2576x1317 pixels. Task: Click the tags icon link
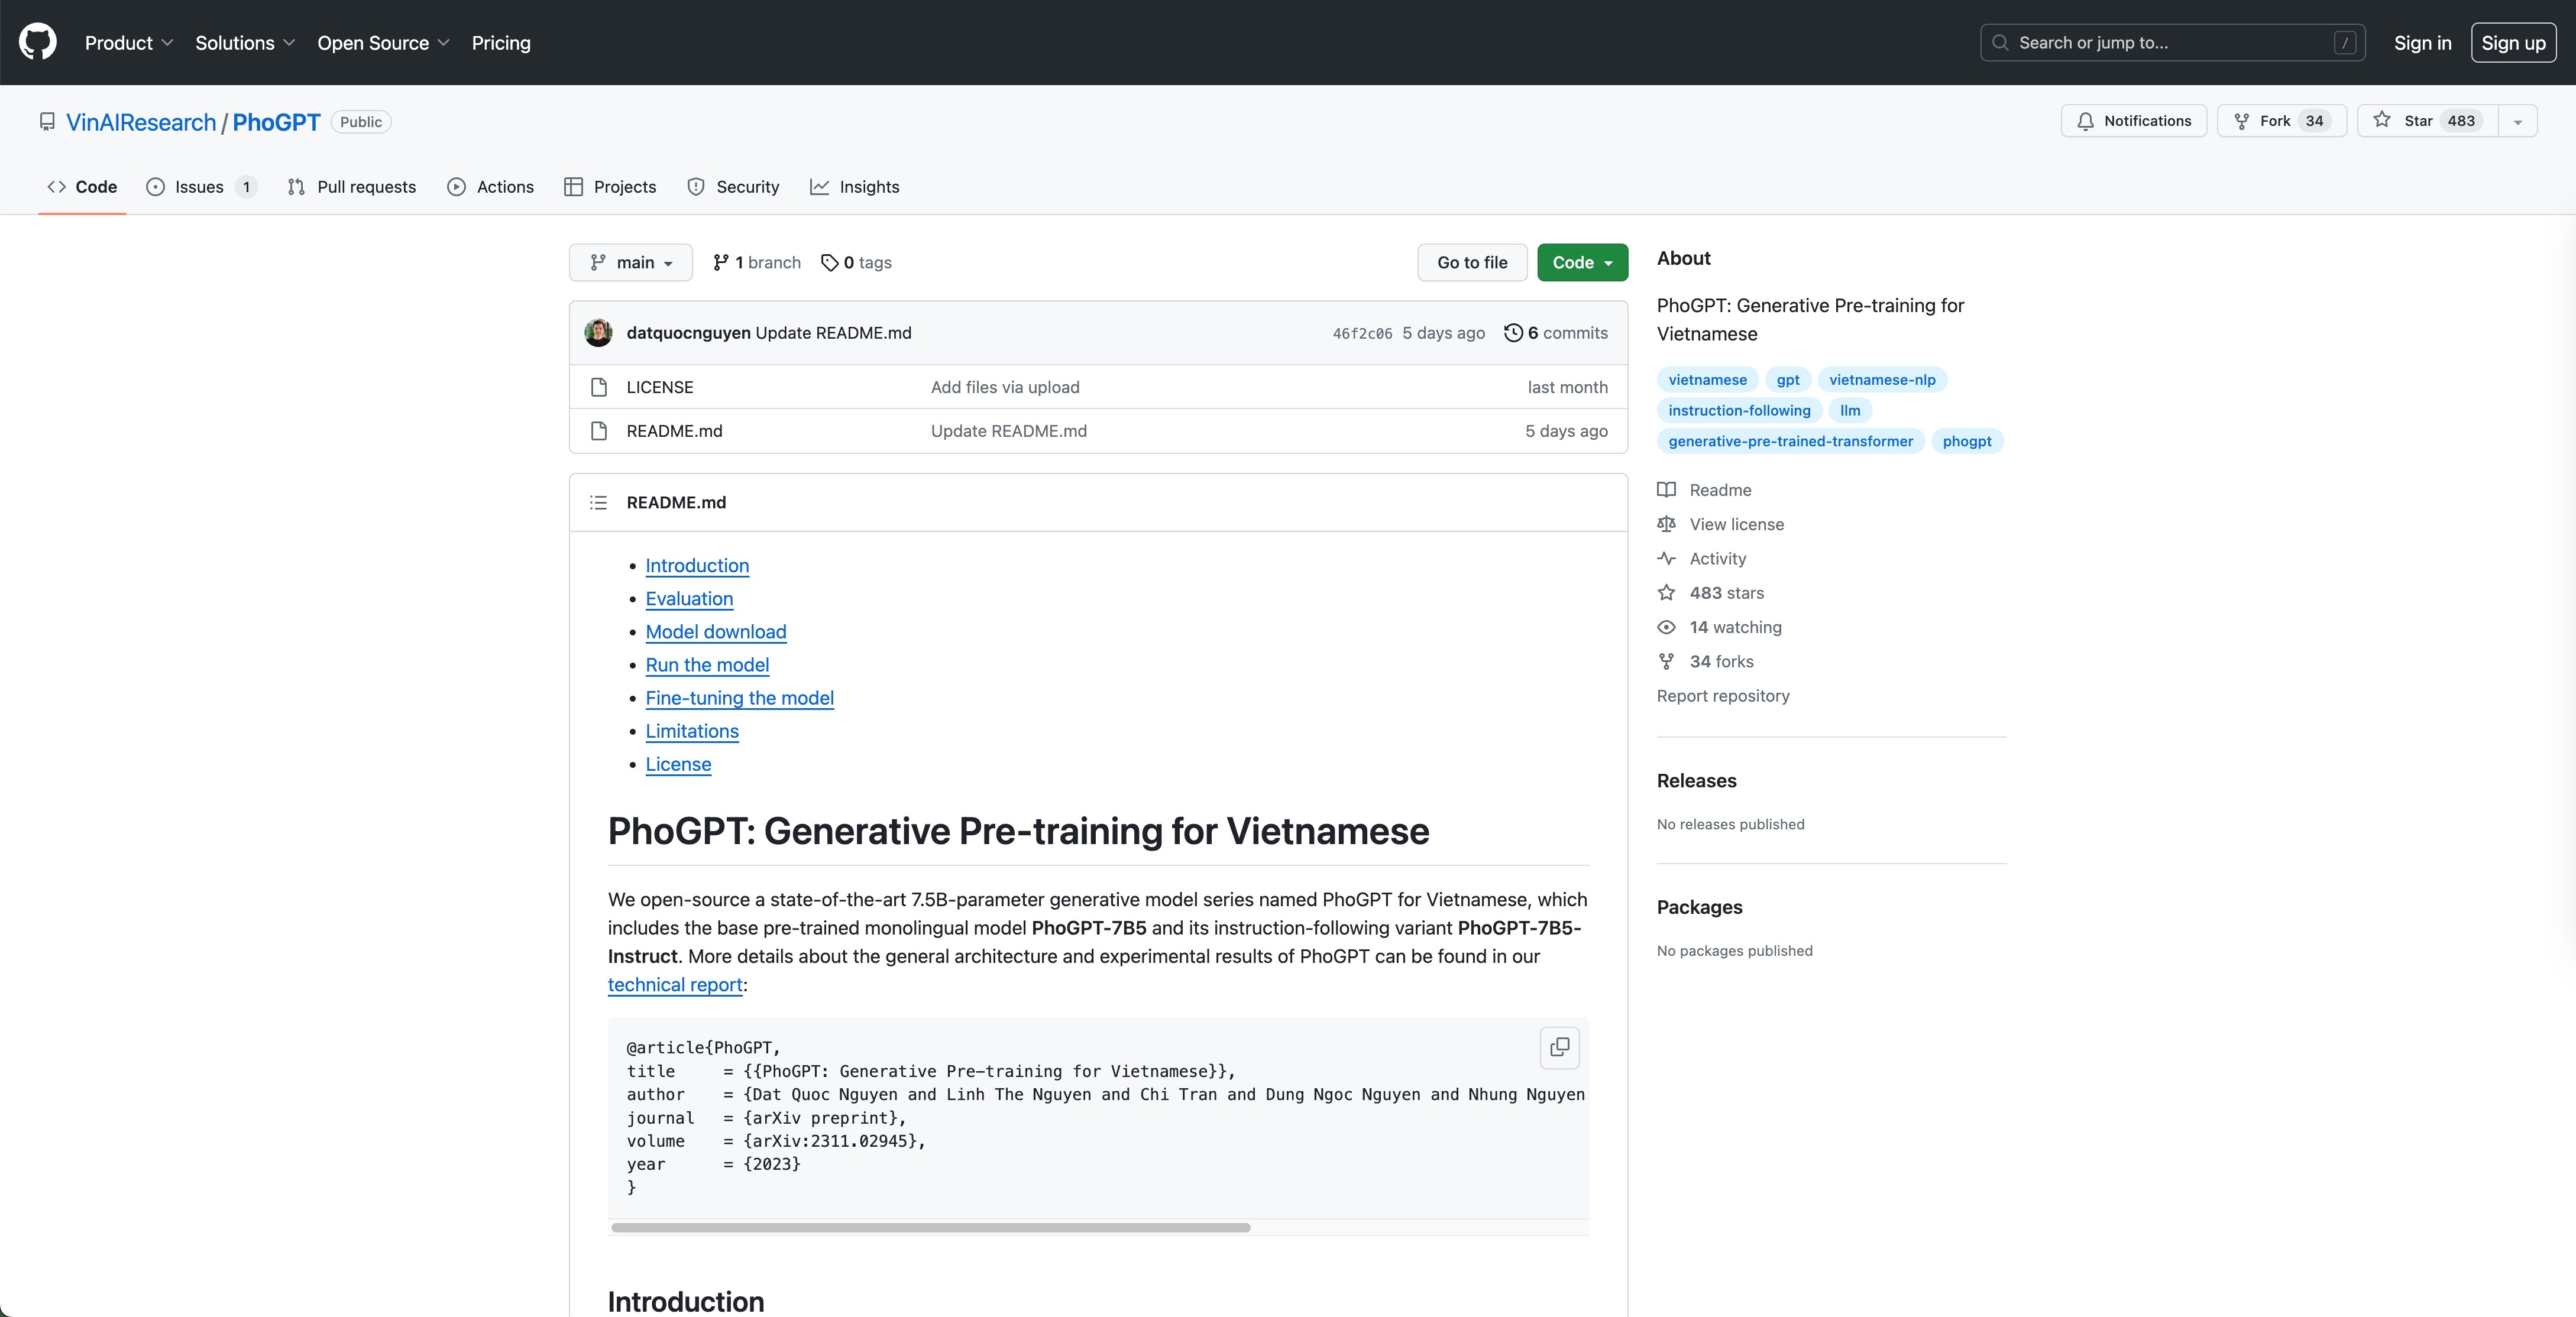click(856, 263)
